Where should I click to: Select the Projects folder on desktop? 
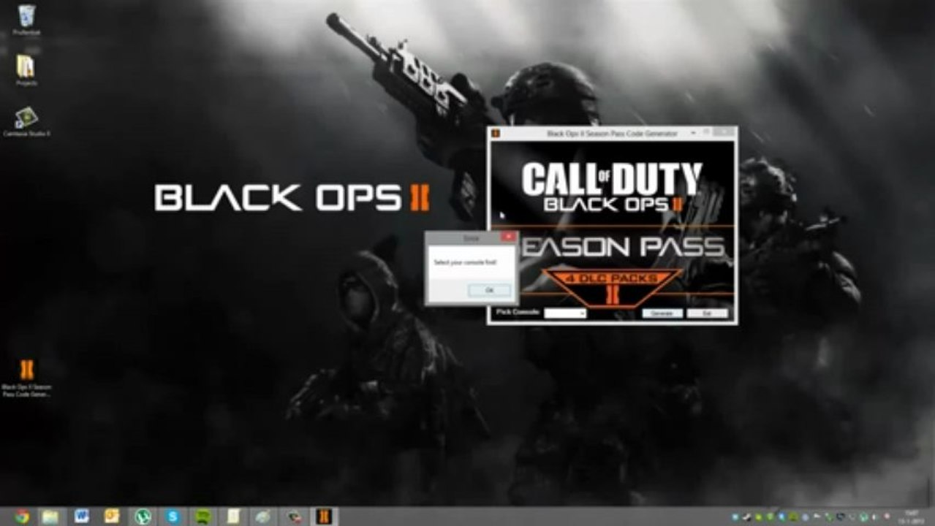tap(26, 70)
